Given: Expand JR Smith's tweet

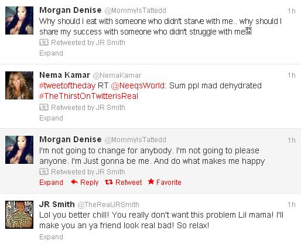Looking at the screenshot, I should click(51, 237).
